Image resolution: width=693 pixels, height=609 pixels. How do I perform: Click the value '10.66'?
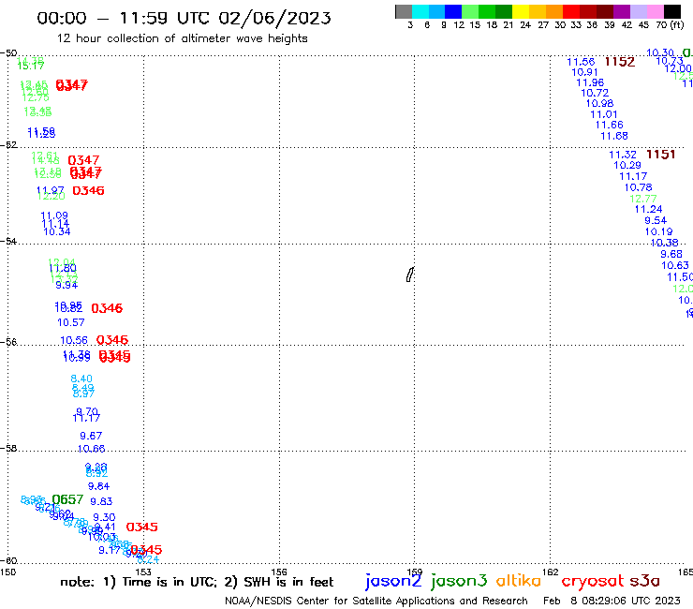click(91, 449)
